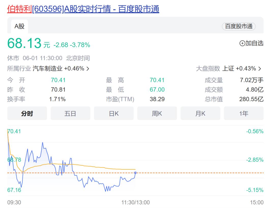
Task: Click the 成交量 volume value 7.02万手
Action: point(251,80)
